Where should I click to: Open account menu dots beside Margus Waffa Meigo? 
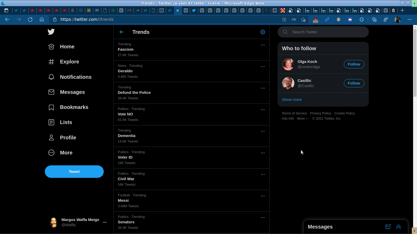point(105,222)
